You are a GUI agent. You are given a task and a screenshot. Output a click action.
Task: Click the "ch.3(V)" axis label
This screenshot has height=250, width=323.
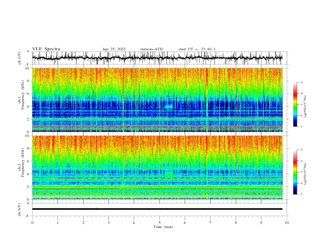(x=20, y=210)
